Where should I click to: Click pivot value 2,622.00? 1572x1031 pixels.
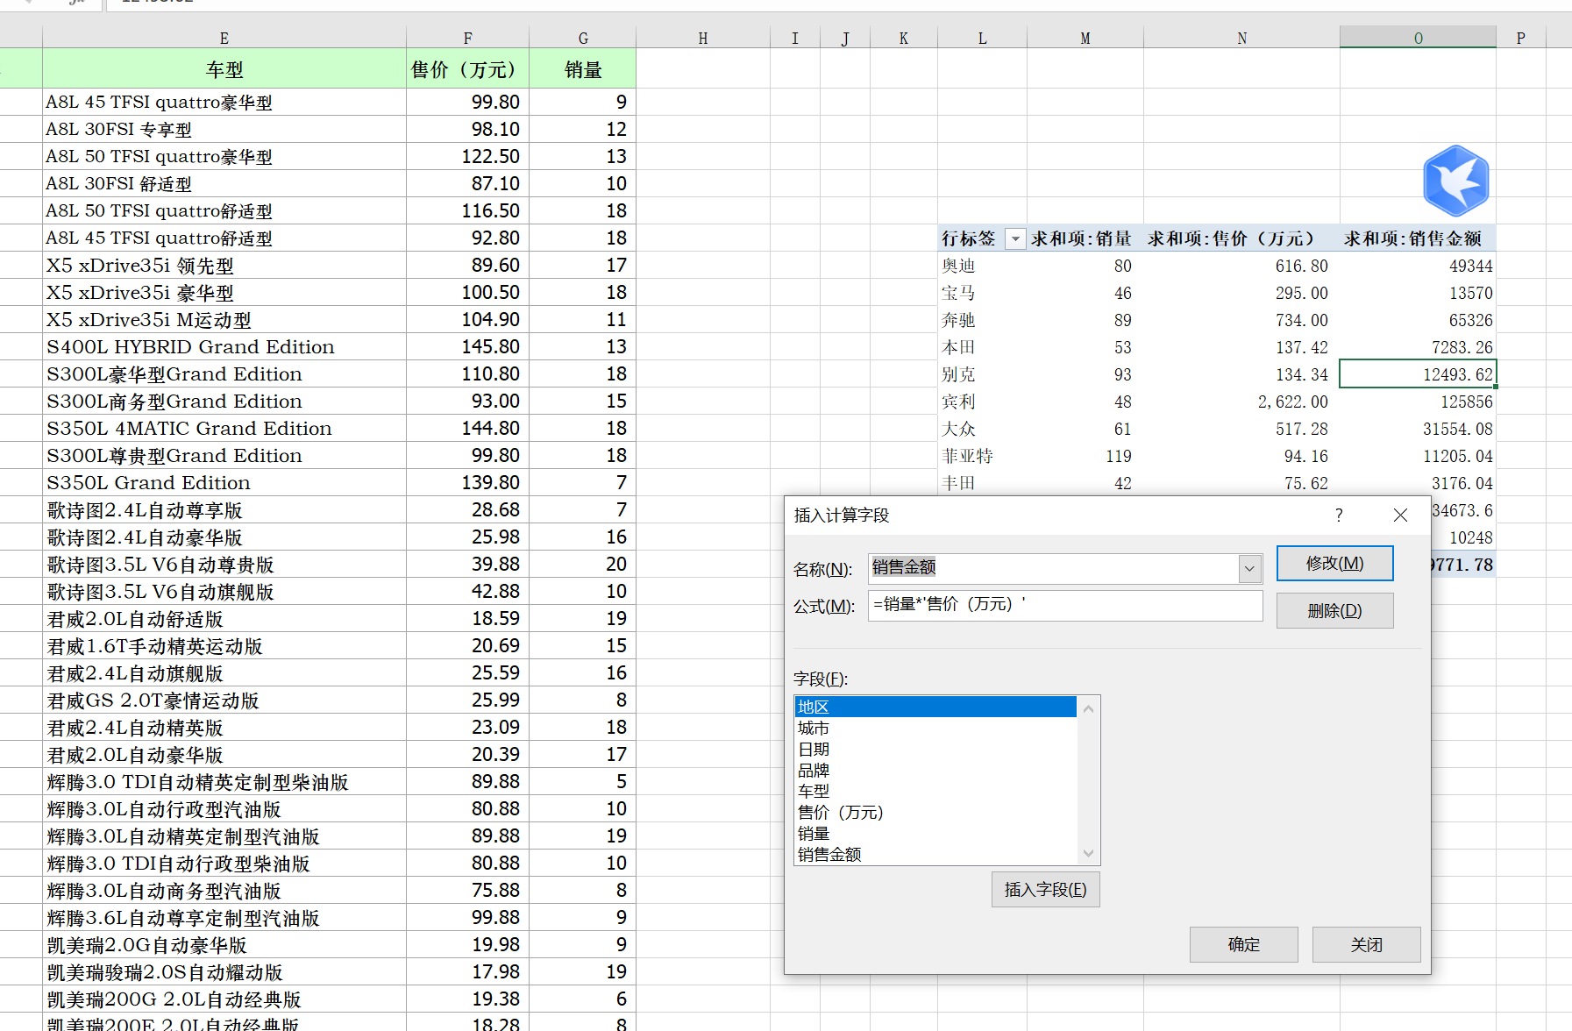tap(1241, 402)
